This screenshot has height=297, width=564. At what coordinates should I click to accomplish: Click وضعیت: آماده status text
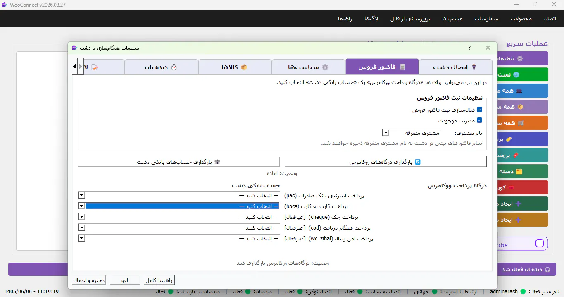tap(282, 173)
